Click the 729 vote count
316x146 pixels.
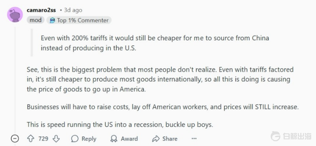43,139
